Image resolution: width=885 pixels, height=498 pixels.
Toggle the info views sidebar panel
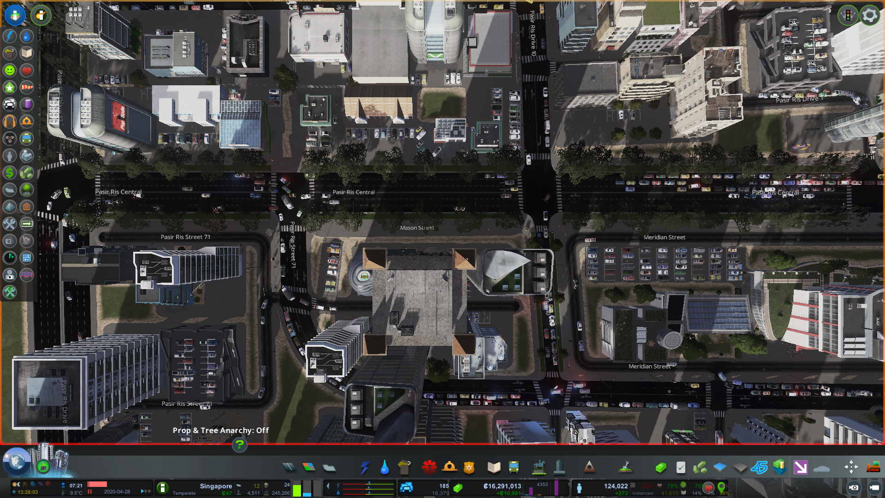[15, 15]
